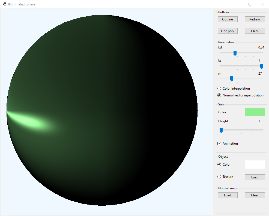Click the ks slider thumb
The image size is (269, 216).
click(262, 66)
